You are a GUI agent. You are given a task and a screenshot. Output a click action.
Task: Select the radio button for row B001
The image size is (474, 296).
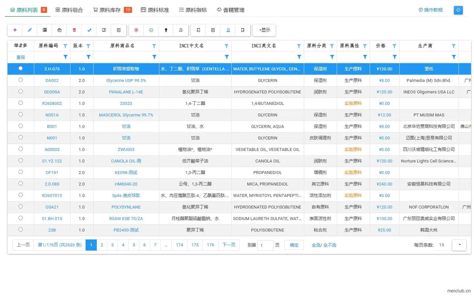click(x=20, y=126)
